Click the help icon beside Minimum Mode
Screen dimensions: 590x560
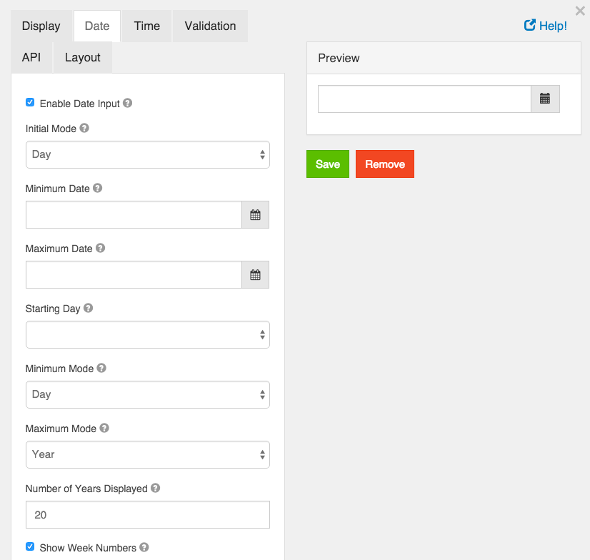pyautogui.click(x=101, y=368)
